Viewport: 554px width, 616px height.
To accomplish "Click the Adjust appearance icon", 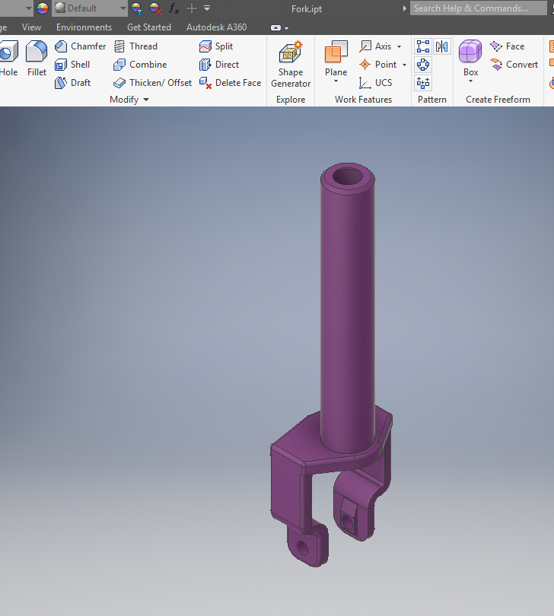I will click(x=136, y=8).
